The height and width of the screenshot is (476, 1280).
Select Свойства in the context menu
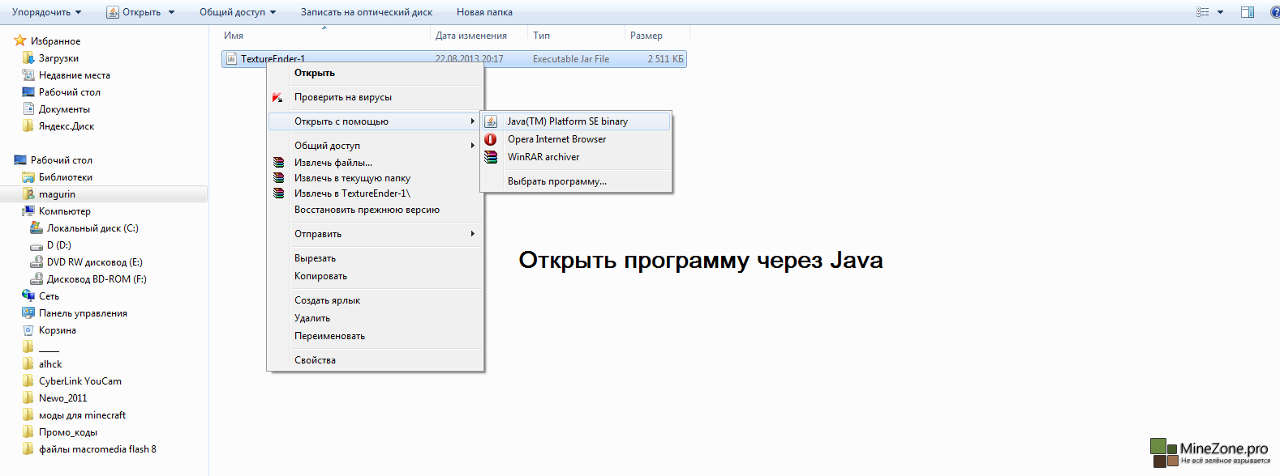[315, 360]
